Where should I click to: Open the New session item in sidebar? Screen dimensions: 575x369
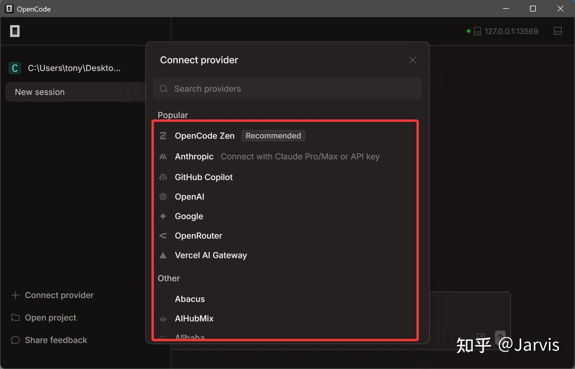[x=75, y=92]
